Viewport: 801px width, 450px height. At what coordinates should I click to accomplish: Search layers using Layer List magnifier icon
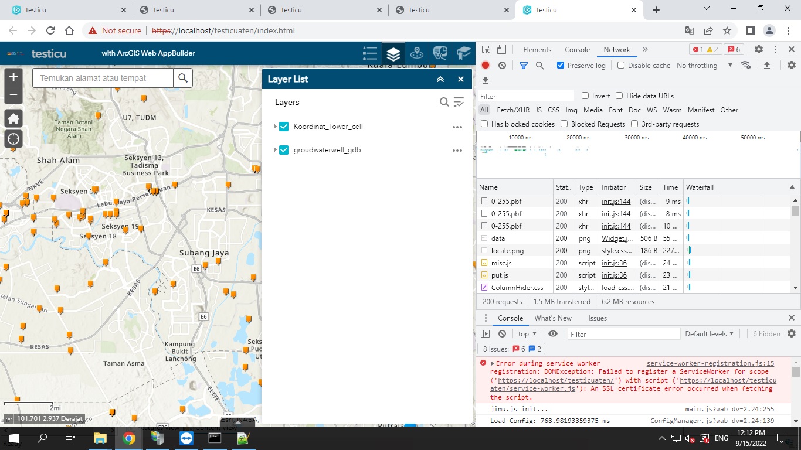(444, 102)
